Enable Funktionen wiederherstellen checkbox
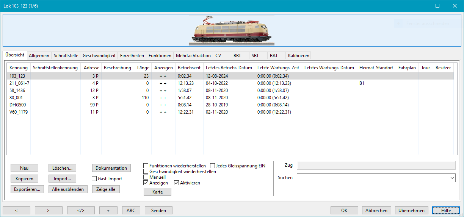464x217 pixels. pyautogui.click(x=146, y=166)
